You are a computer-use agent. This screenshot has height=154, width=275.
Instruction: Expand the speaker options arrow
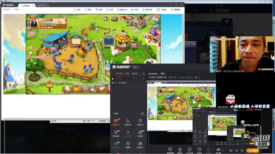222,150
